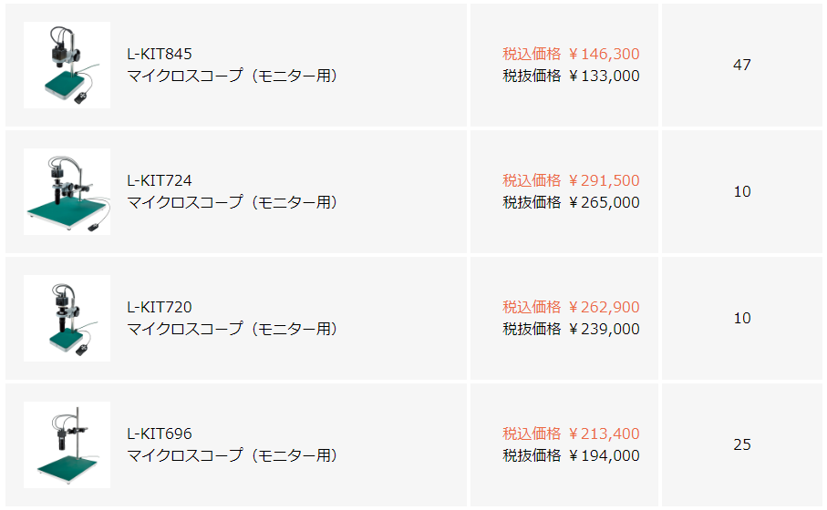Open the L-KIT724 microscope product thumbnail
This screenshot has height=510, width=827.
[67, 192]
